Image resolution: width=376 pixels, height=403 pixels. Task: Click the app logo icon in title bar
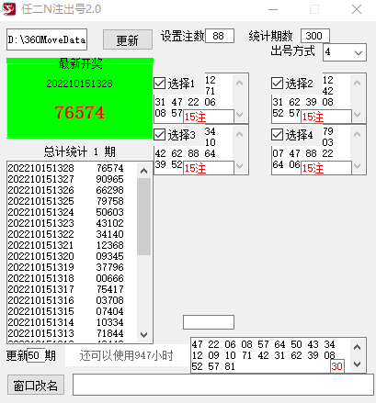tap(9, 9)
